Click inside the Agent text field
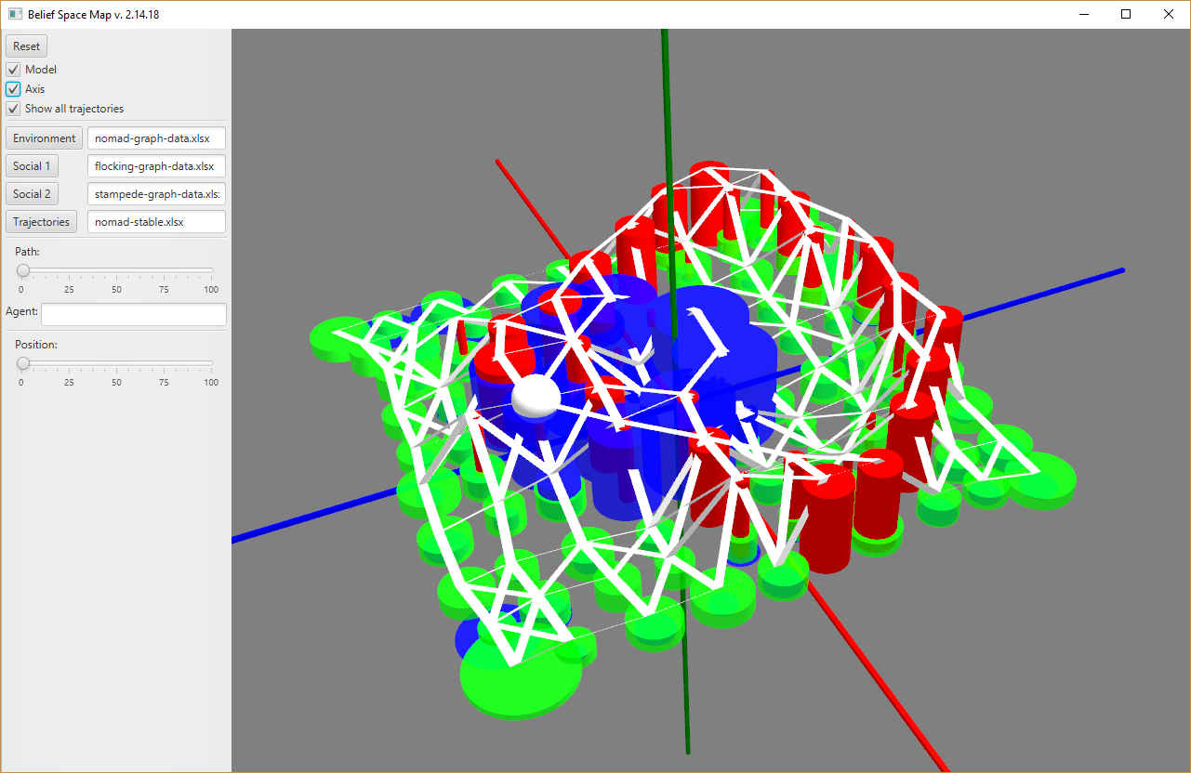Screen dimensions: 1191x773 [133, 315]
